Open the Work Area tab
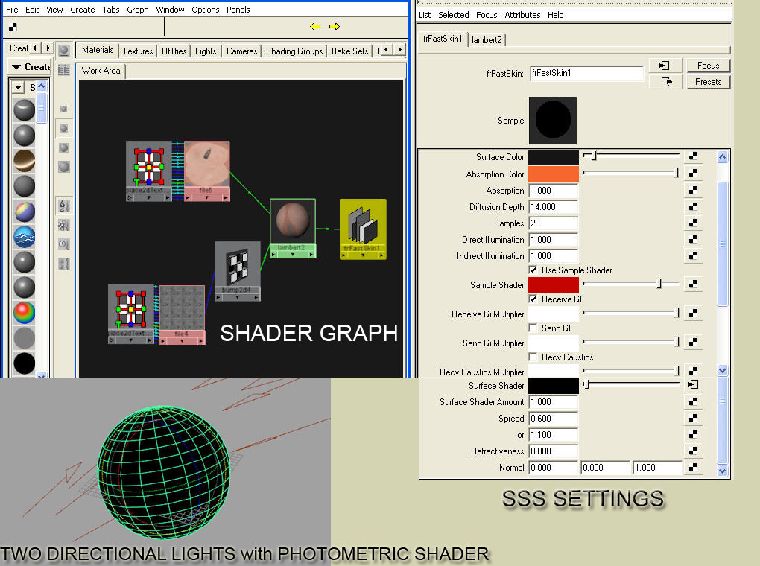Image resolution: width=760 pixels, height=566 pixels. (101, 71)
